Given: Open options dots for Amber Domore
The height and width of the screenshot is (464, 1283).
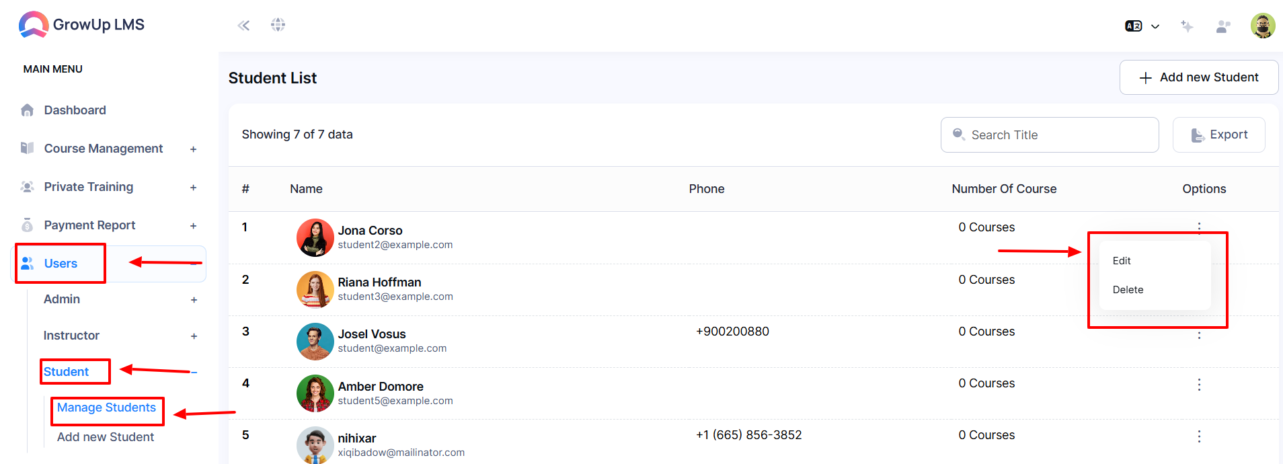Looking at the screenshot, I should pos(1199,385).
